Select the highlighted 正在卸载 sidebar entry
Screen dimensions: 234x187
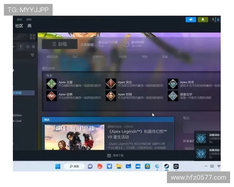(x=24, y=93)
